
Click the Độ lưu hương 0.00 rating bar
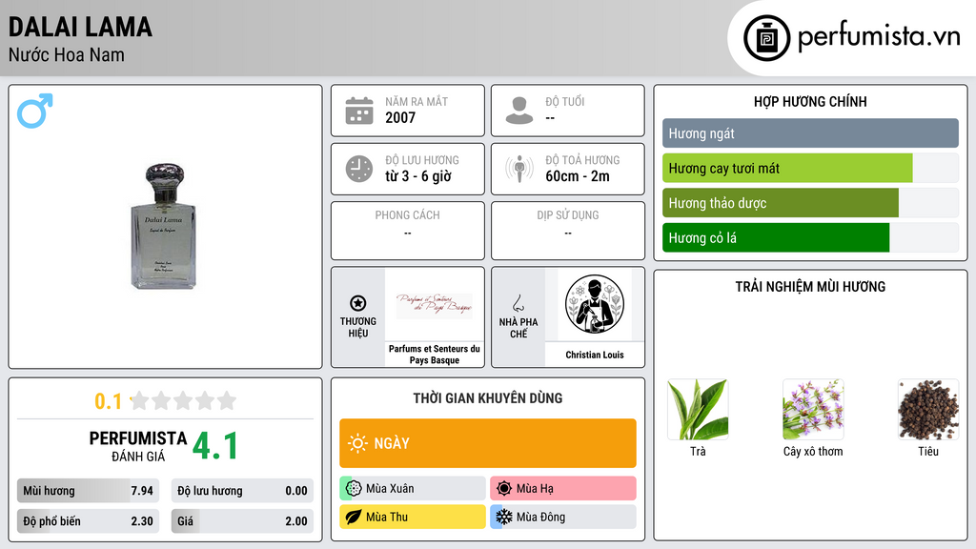pyautogui.click(x=242, y=491)
